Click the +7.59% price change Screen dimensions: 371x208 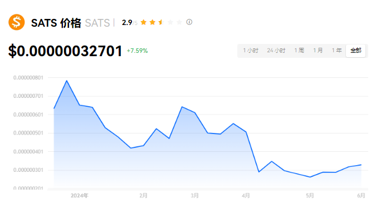pos(137,51)
